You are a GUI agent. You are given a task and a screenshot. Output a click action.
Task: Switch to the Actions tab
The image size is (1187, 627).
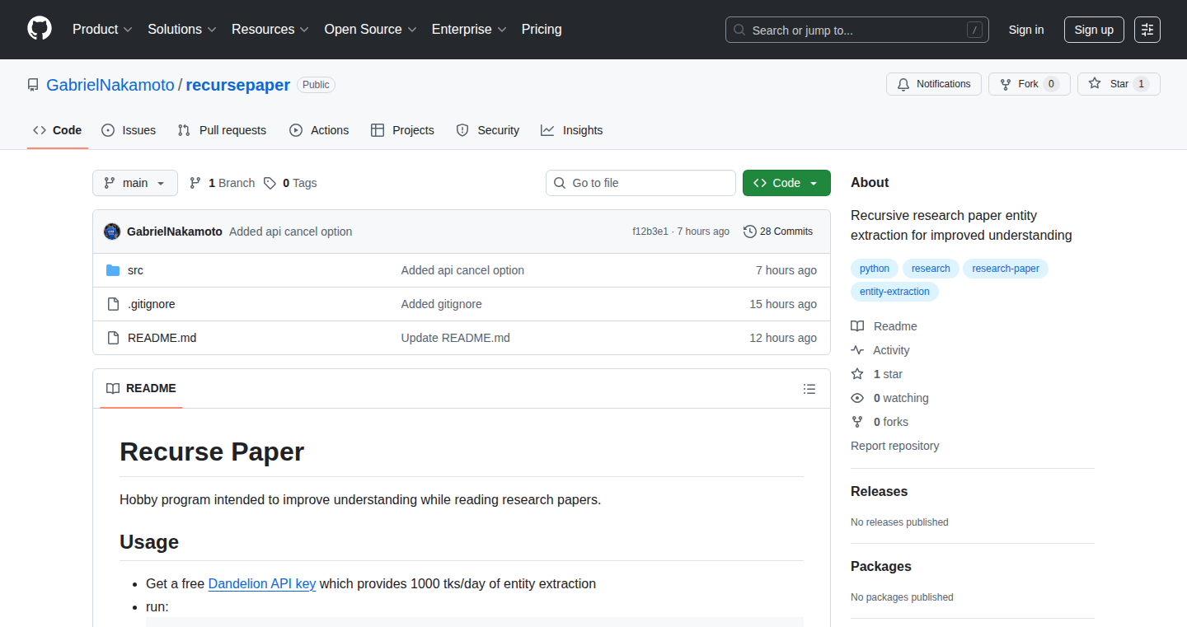click(x=319, y=130)
